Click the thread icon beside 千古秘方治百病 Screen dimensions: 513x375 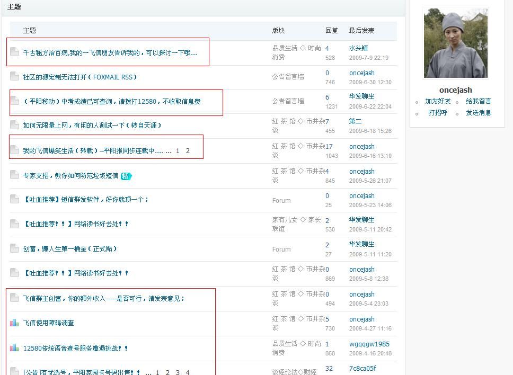click(x=14, y=52)
